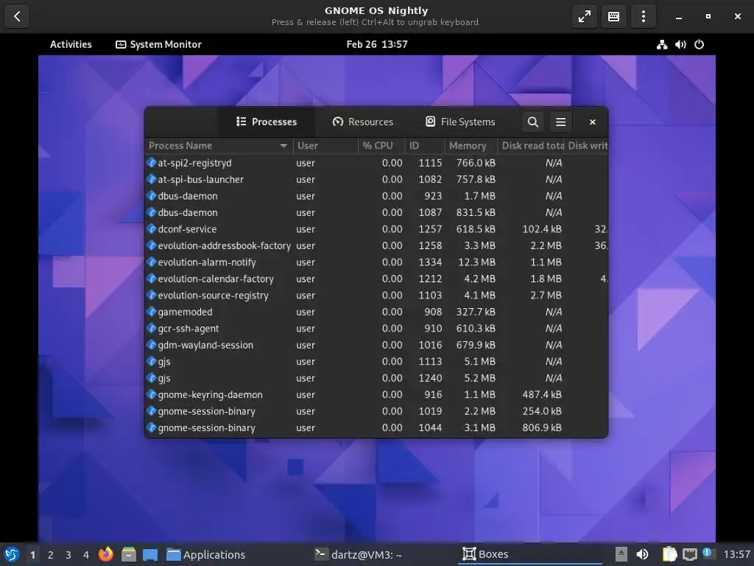754x566 pixels.
Task: Switch to the File Systems tab
Action: 461,122
